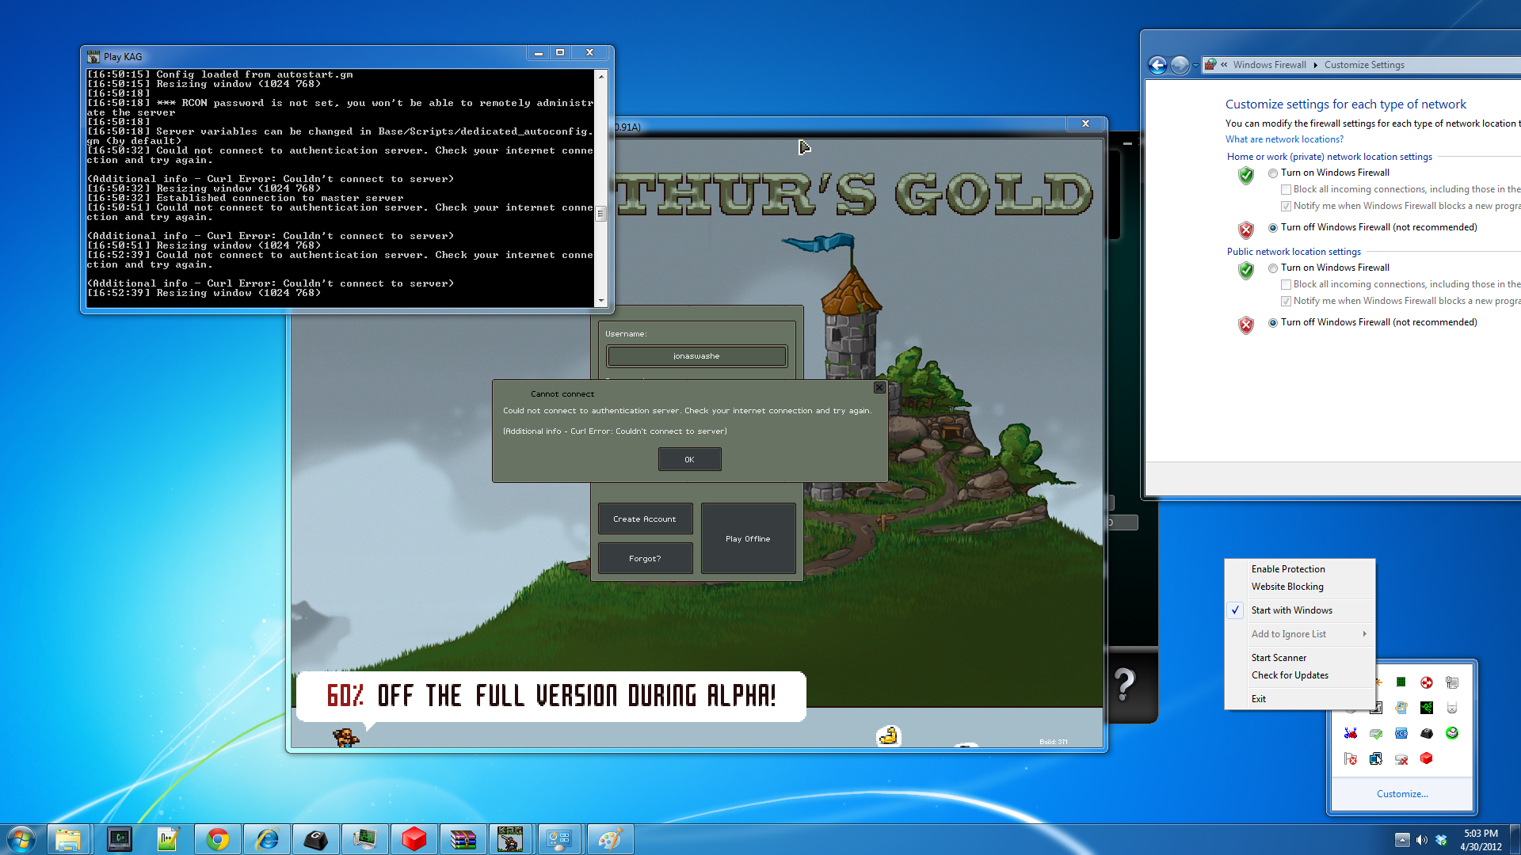Check Block all incoming connections under Public network
This screenshot has width=1521, height=855.
click(1287, 285)
